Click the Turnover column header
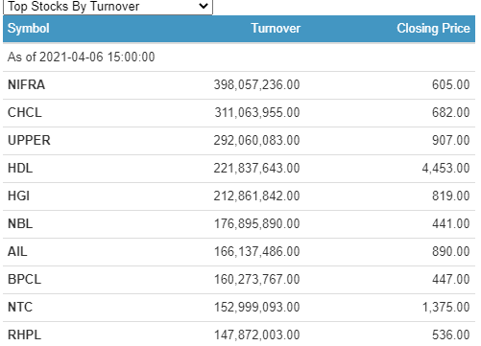 [x=276, y=28]
